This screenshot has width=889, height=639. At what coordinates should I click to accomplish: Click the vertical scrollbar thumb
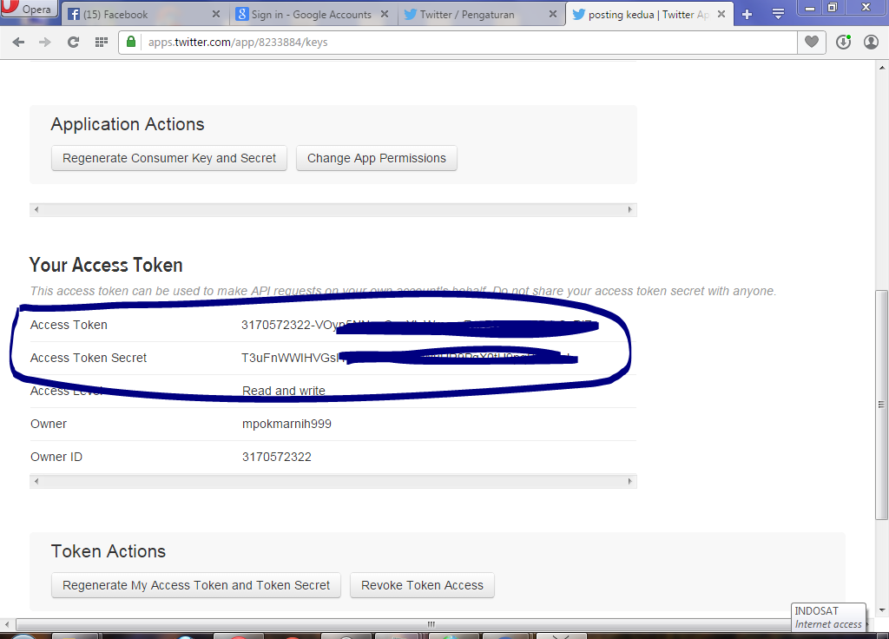[x=881, y=405]
